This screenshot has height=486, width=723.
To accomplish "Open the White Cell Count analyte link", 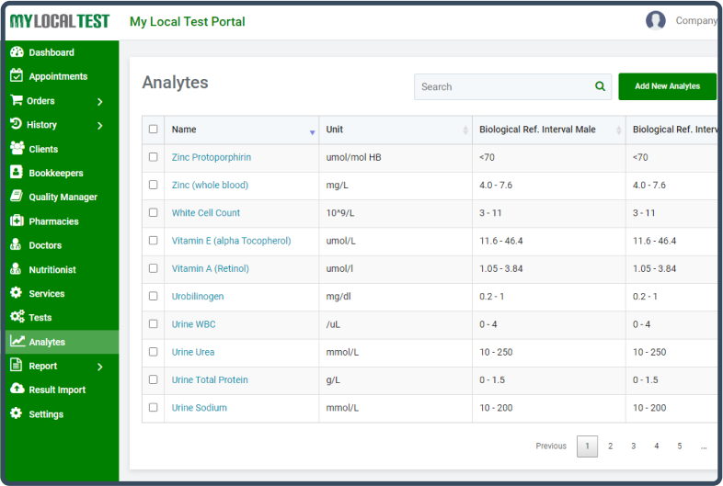I will click(x=206, y=213).
